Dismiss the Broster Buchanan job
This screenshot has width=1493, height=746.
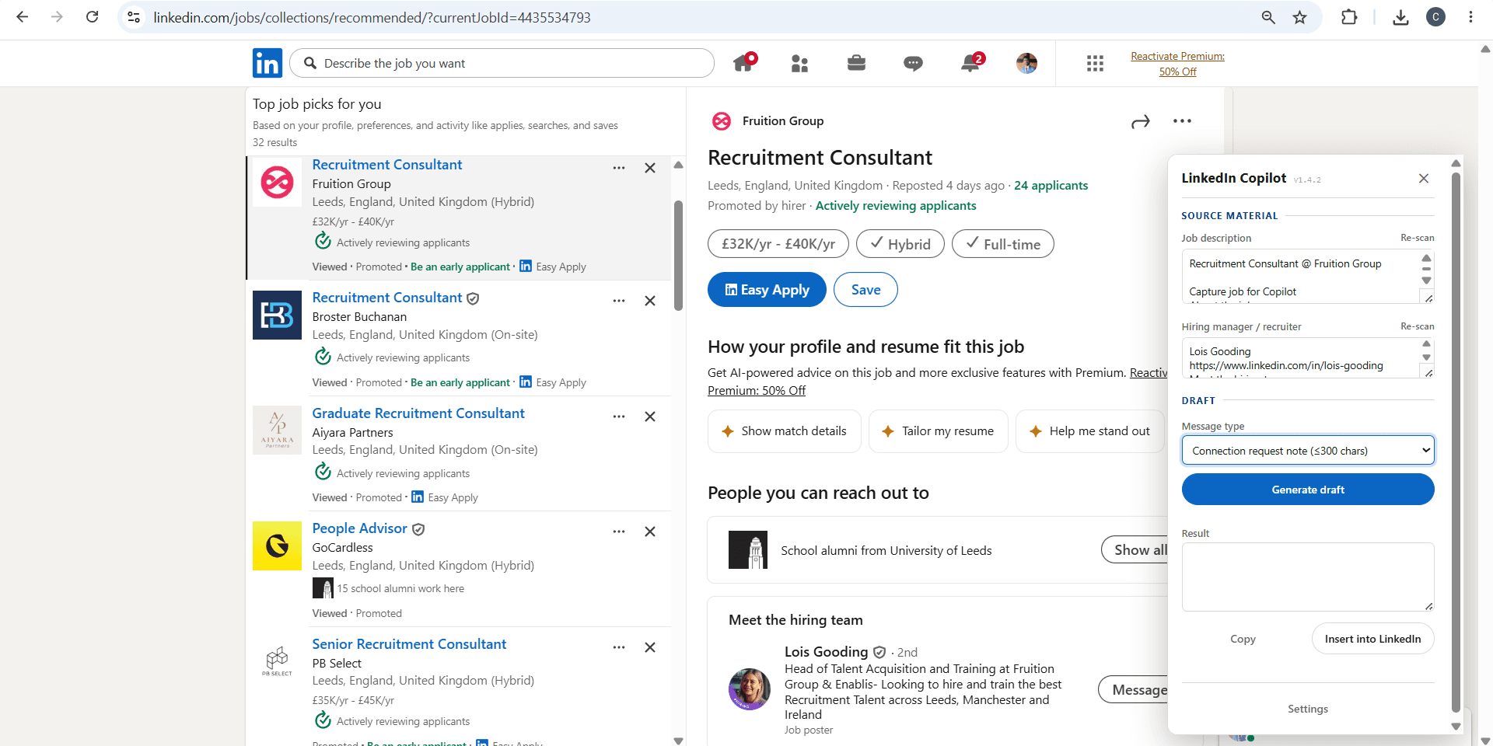pyautogui.click(x=650, y=301)
